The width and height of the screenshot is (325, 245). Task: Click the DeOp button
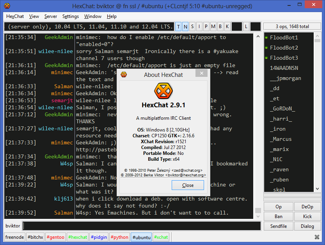pos(307,207)
